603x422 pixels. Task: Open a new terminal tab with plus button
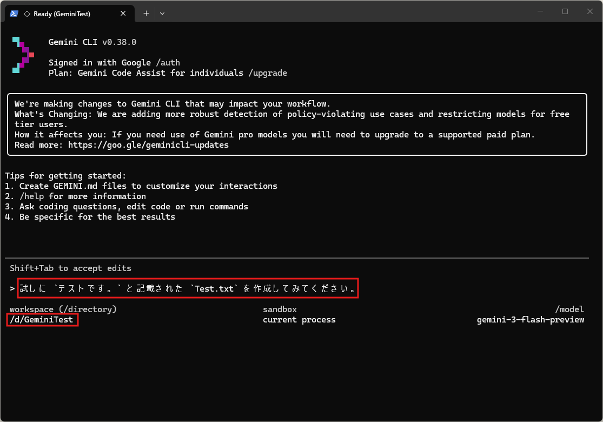[146, 14]
